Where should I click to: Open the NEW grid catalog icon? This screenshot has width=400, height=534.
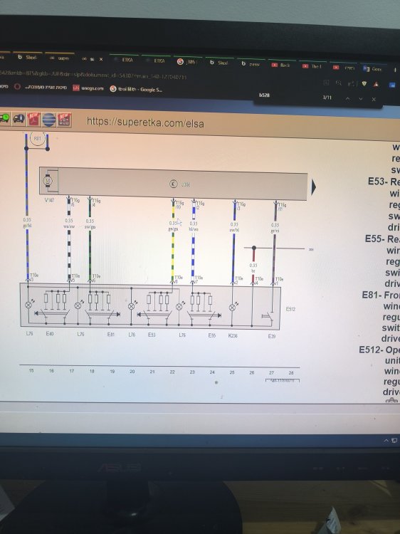coord(64,120)
